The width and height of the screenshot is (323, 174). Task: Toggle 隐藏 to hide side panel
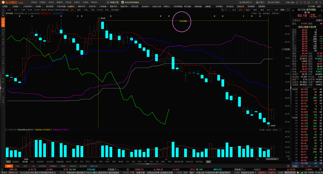pos(283,10)
